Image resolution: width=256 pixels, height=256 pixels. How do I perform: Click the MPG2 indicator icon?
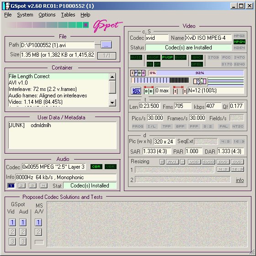[239, 36]
